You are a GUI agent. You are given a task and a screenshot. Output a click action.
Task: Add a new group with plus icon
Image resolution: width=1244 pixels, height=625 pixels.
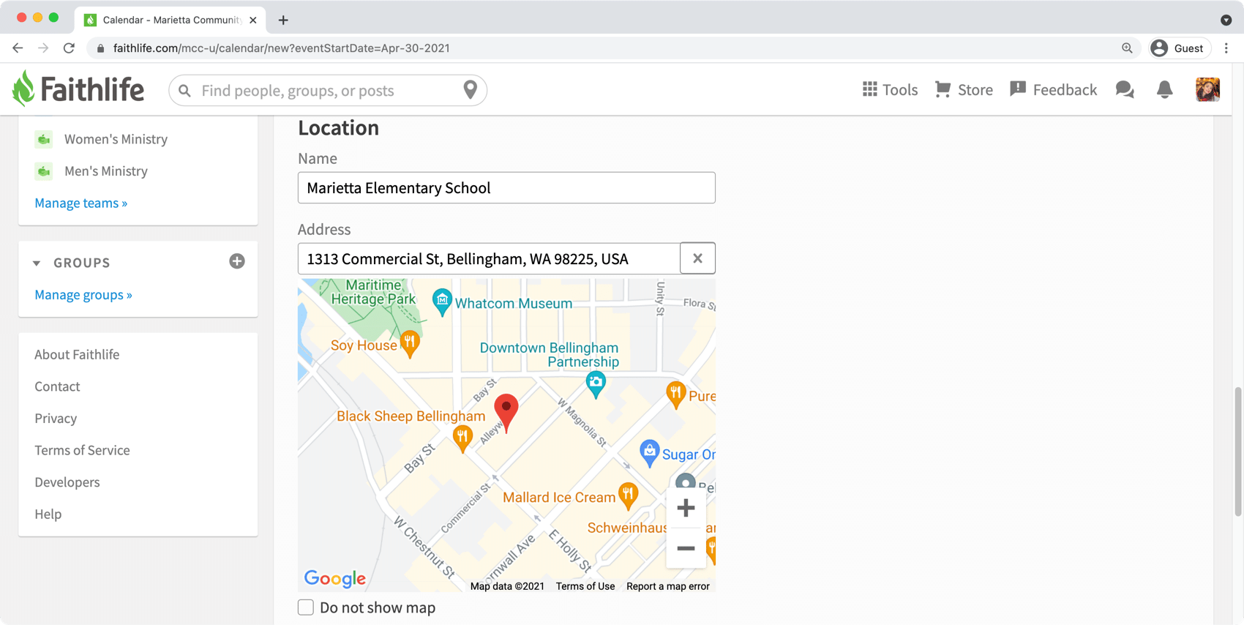237,261
